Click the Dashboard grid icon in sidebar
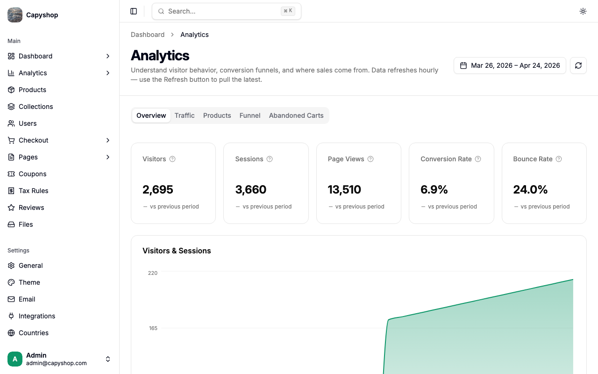This screenshot has height=374, width=598. click(11, 56)
